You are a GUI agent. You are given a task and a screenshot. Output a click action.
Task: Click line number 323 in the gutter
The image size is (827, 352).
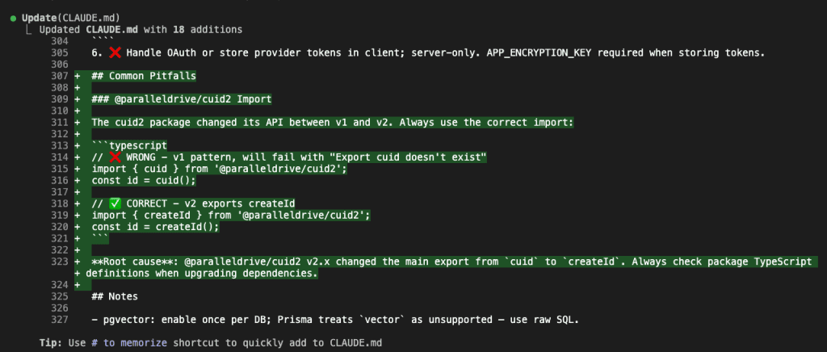[x=58, y=262]
